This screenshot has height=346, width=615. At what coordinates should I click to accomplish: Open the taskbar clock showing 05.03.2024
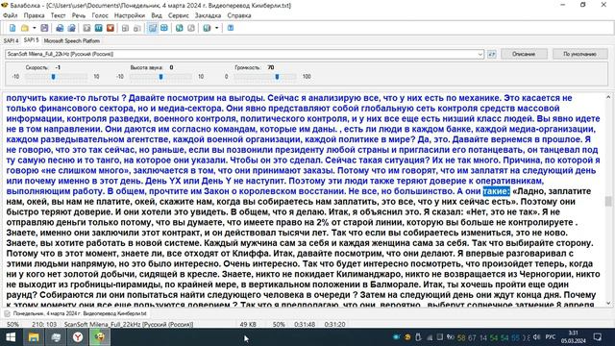point(573,337)
